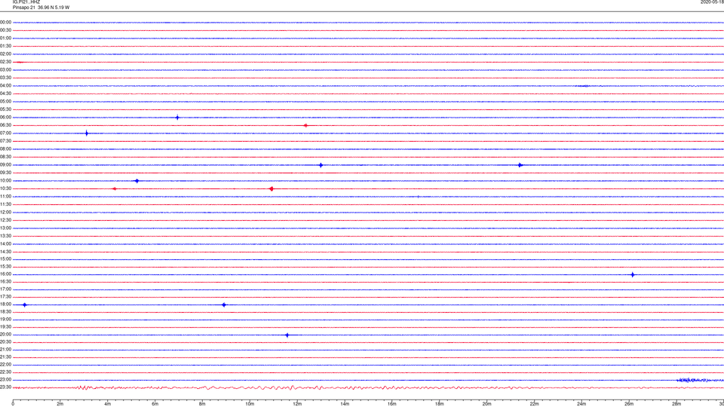Select the 18:00 trace spike near the start
Viewport: 724px width, 407px height.
click(25, 304)
